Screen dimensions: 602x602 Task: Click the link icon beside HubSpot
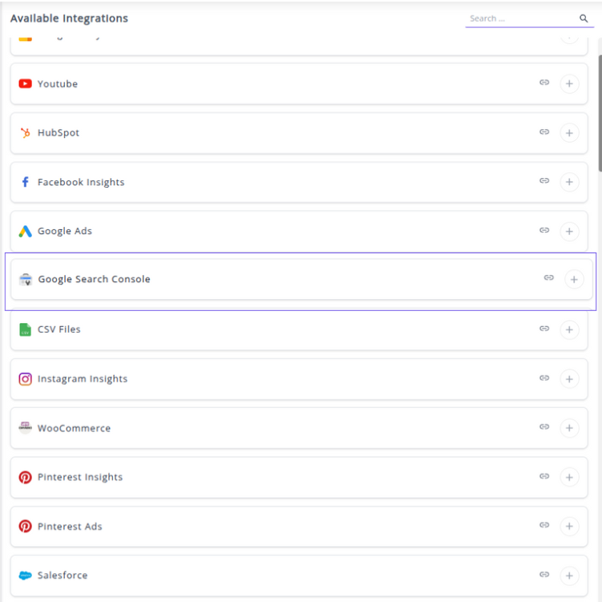[x=544, y=132]
